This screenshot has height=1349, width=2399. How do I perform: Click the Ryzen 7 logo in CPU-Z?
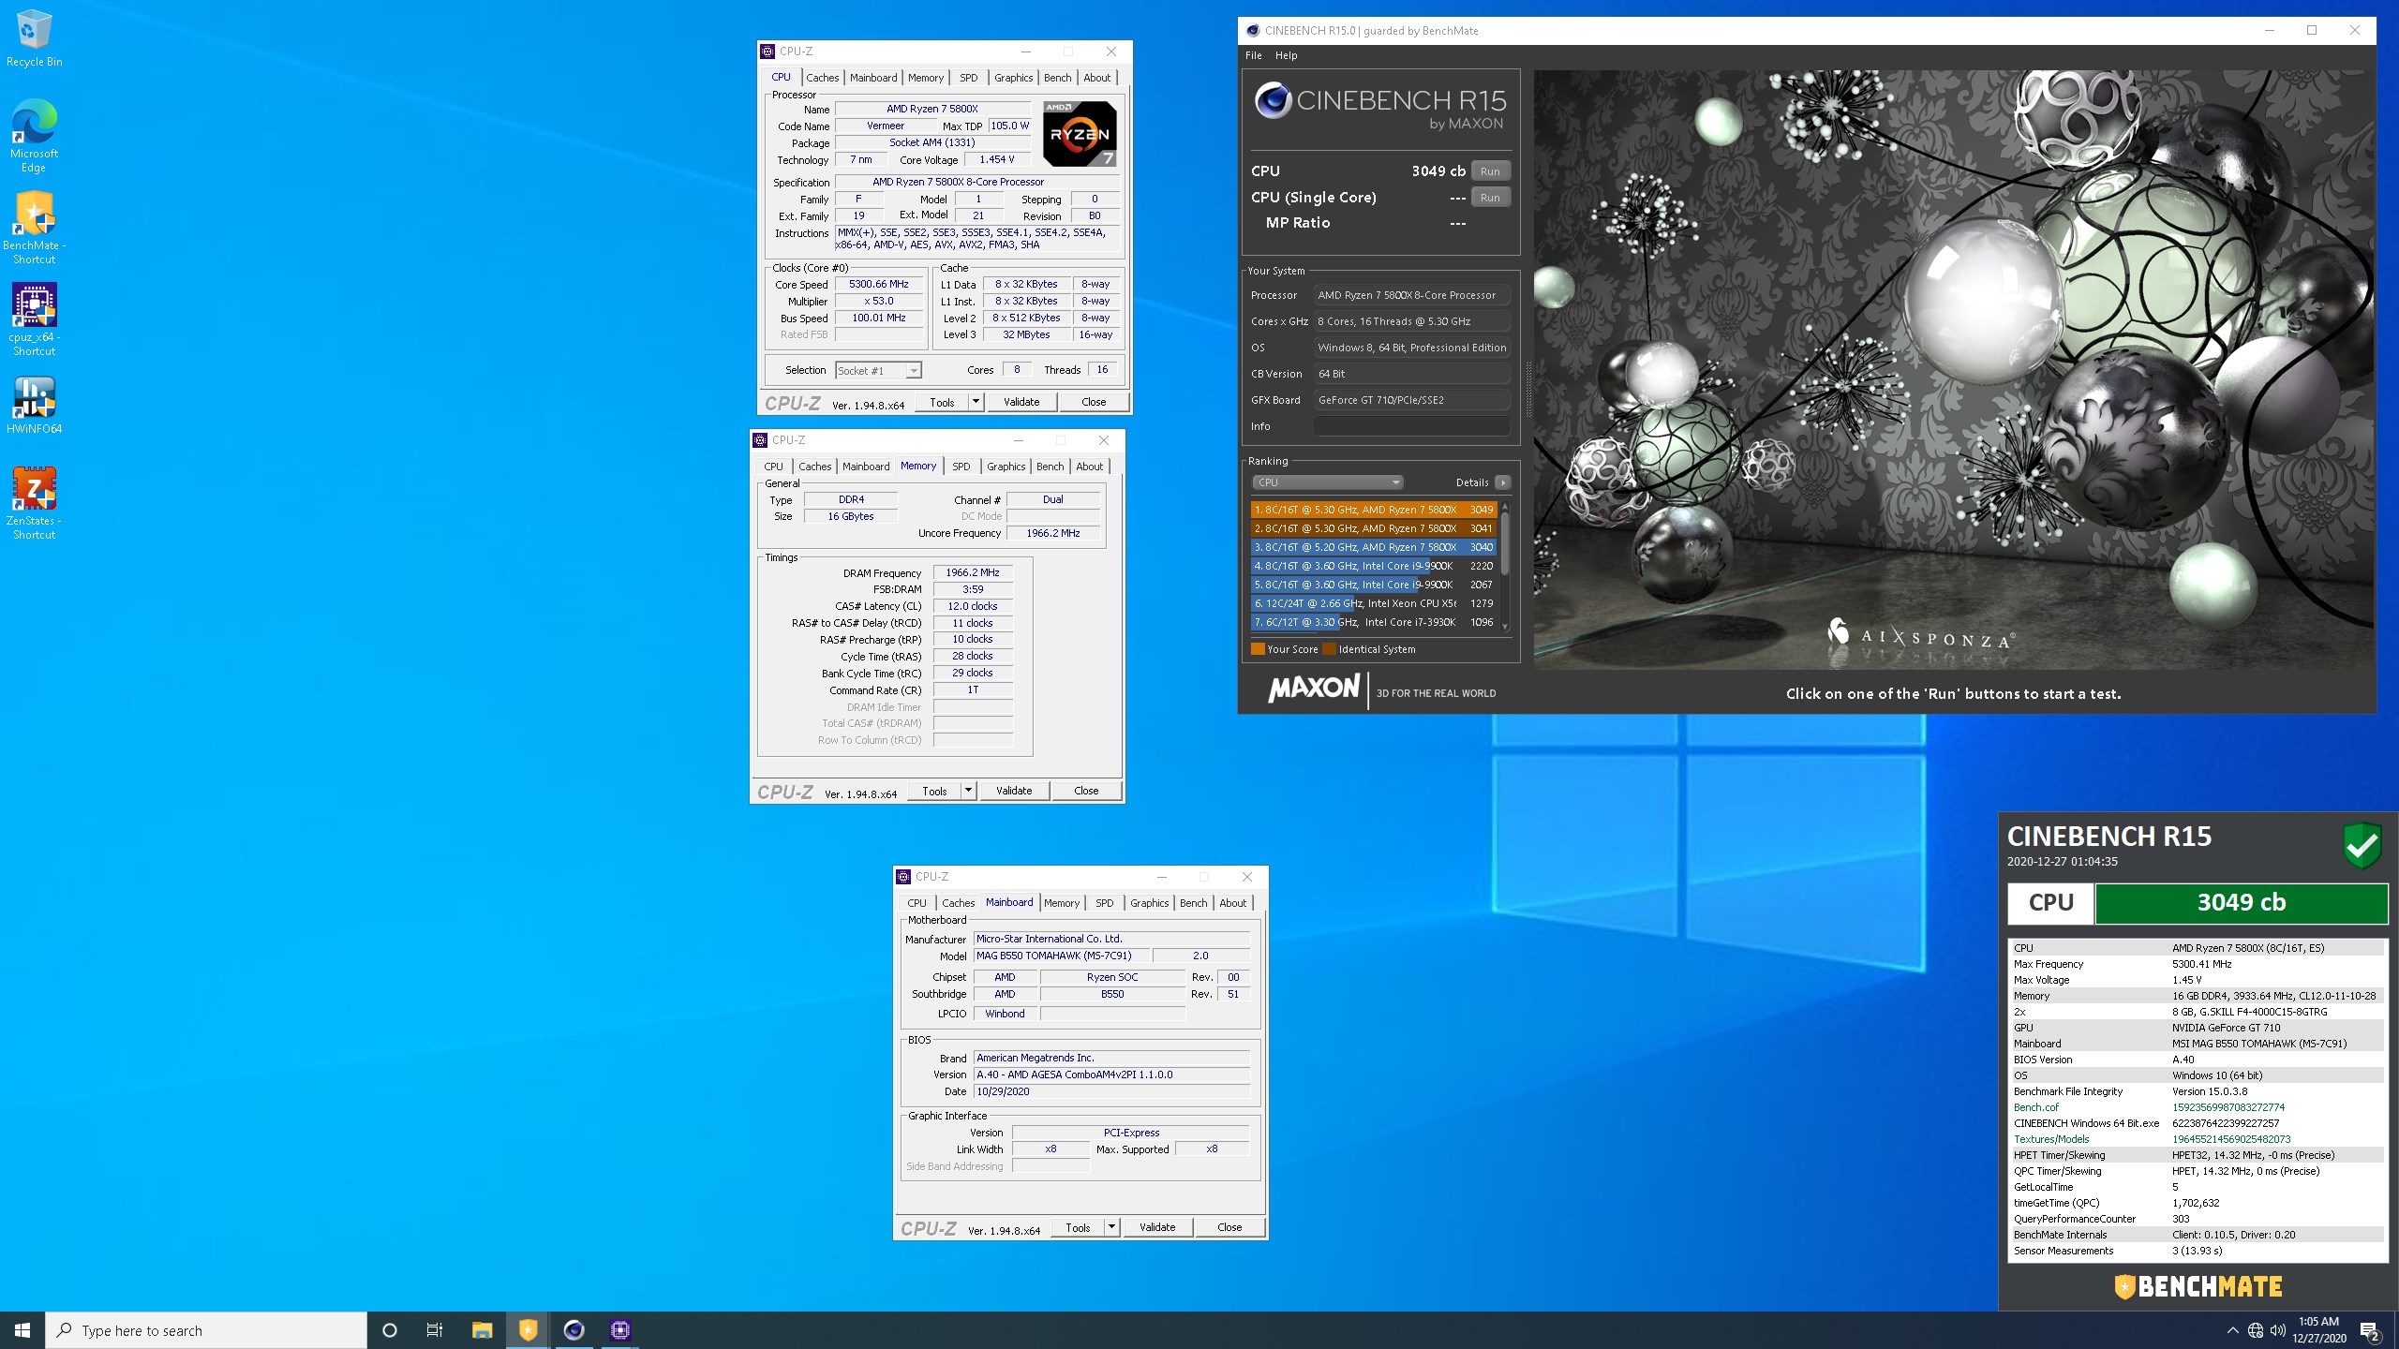[x=1080, y=134]
